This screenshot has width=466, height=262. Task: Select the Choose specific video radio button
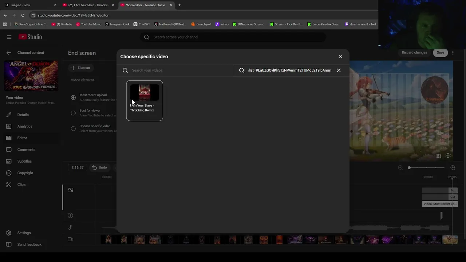73,128
